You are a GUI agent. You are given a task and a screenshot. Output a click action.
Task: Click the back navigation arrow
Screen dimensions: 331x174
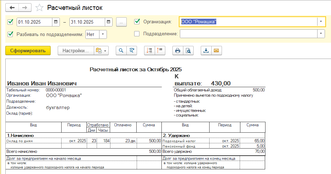pyautogui.click(x=12, y=7)
